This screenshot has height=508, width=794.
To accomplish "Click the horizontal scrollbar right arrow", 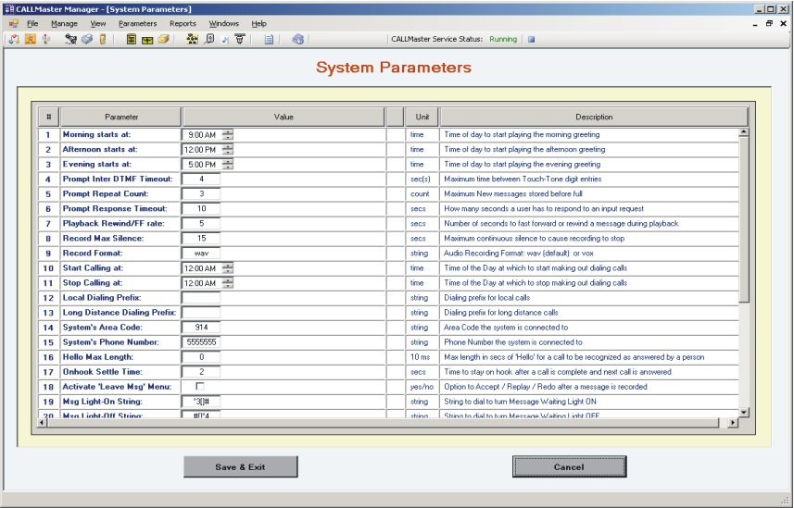I will point(733,423).
